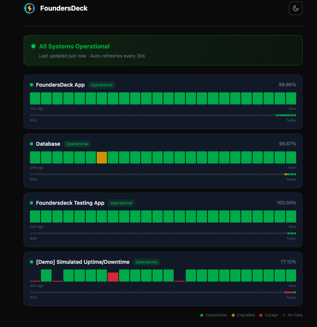The height and width of the screenshot is (327, 317).
Task: Click the 99.87% uptime value
Action: click(287, 144)
